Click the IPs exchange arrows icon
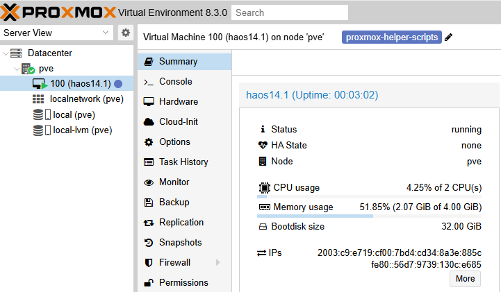Viewport: 501px width, 292px height. 262,253
